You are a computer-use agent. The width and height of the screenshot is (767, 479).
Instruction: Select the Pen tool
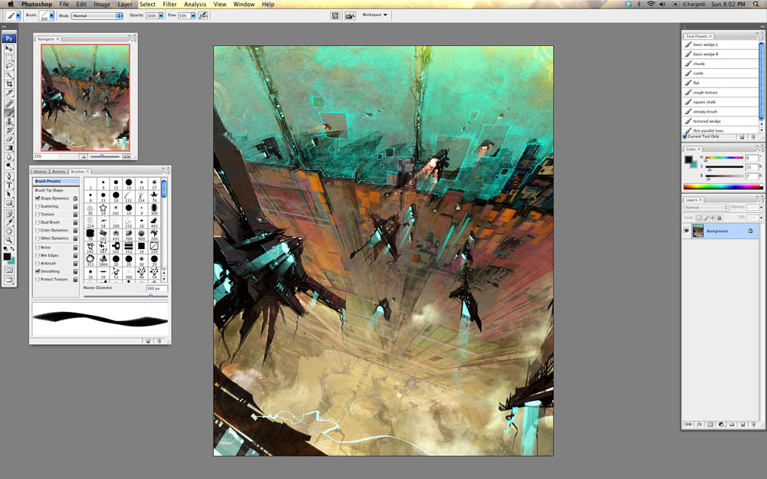tap(8, 176)
